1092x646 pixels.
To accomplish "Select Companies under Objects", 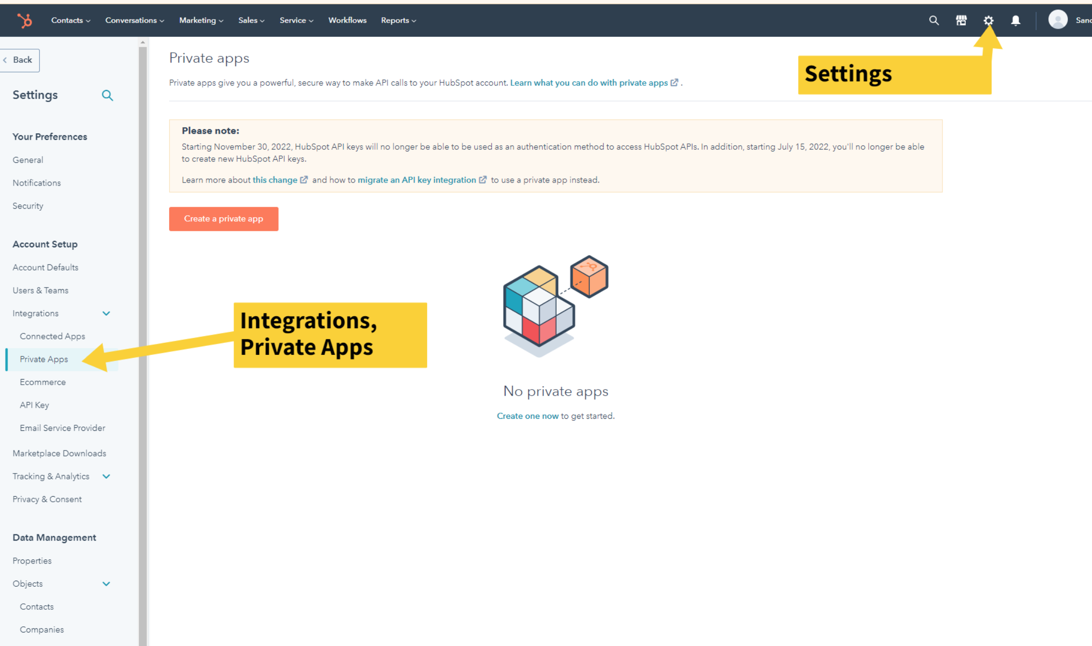I will click(42, 630).
